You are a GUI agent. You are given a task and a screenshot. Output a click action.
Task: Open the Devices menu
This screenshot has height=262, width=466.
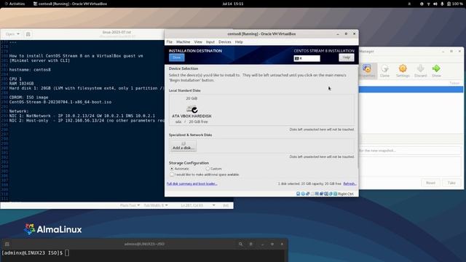(x=225, y=42)
